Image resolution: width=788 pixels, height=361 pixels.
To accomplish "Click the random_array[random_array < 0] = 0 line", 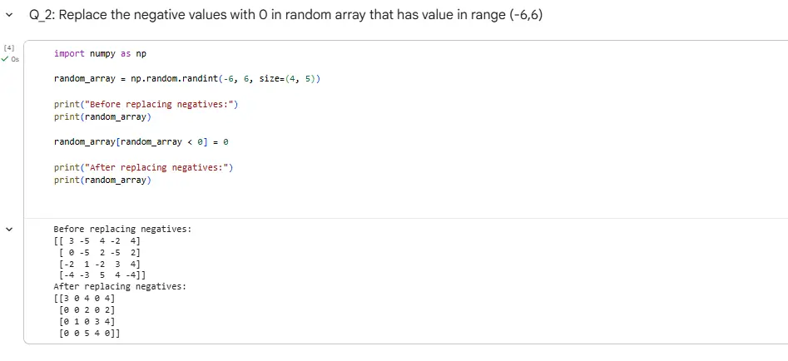I will click(x=141, y=141).
